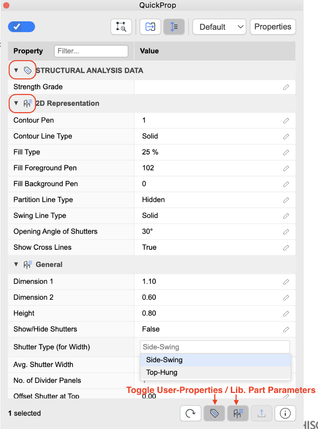Click the Filter input field
The image size is (318, 429).
[91, 51]
